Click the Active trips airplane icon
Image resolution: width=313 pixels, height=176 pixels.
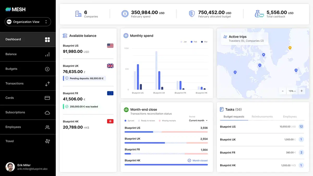pos(225,37)
